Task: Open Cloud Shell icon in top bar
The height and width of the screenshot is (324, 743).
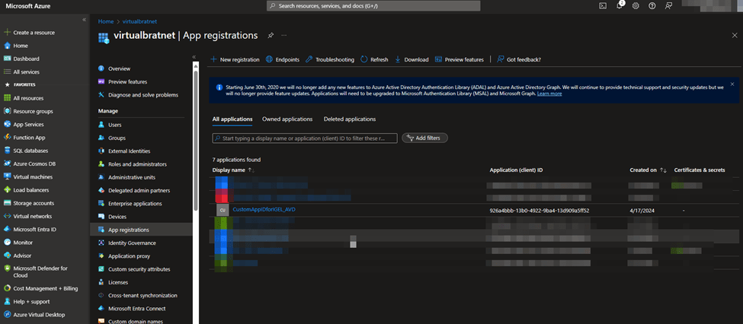Action: [x=603, y=5]
